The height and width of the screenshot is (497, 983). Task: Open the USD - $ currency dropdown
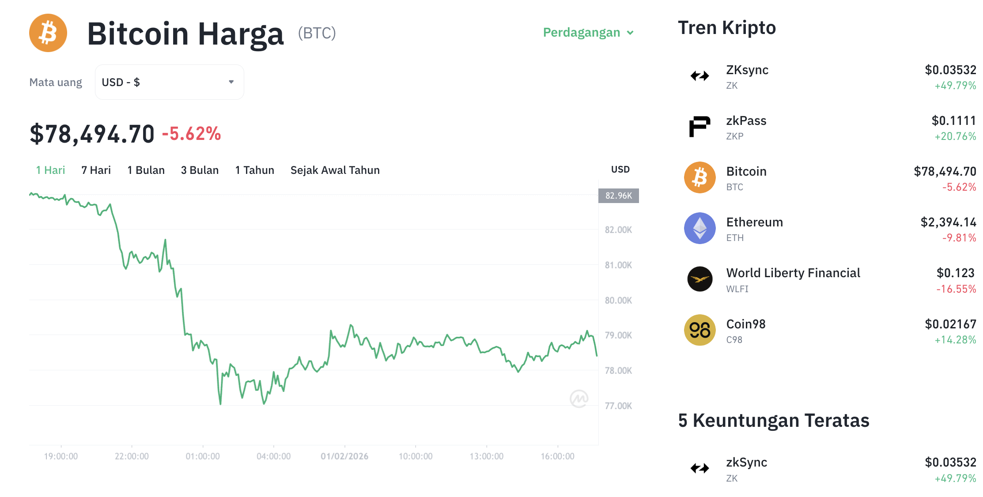[169, 82]
